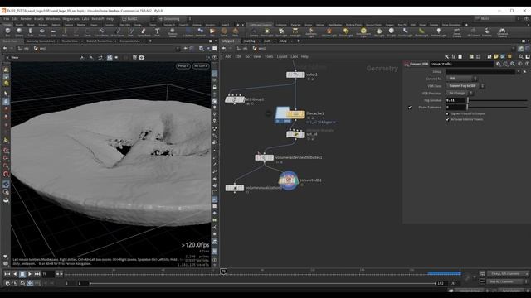Select the Spray Paint shelf tool

coord(144,31)
